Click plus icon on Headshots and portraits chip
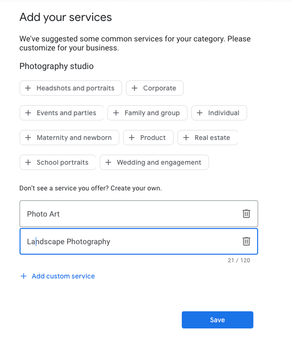Image resolution: width=292 pixels, height=347 pixels. (x=28, y=88)
